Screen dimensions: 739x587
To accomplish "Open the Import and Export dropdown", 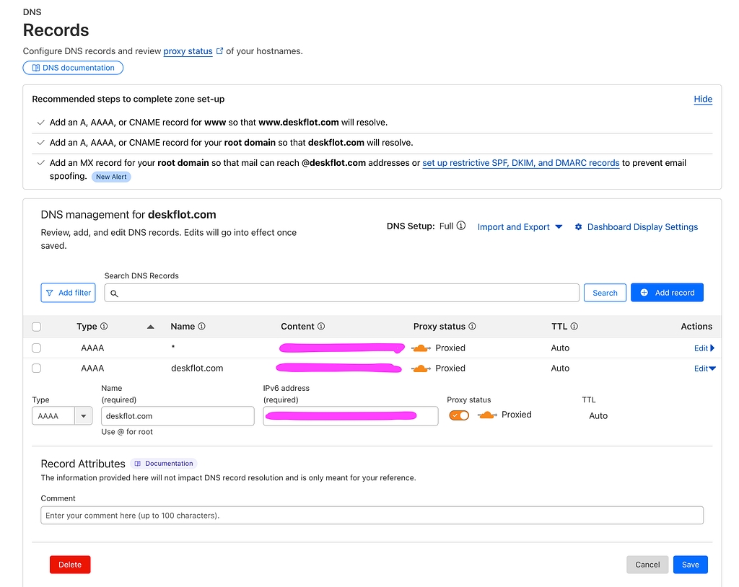I will pyautogui.click(x=520, y=227).
